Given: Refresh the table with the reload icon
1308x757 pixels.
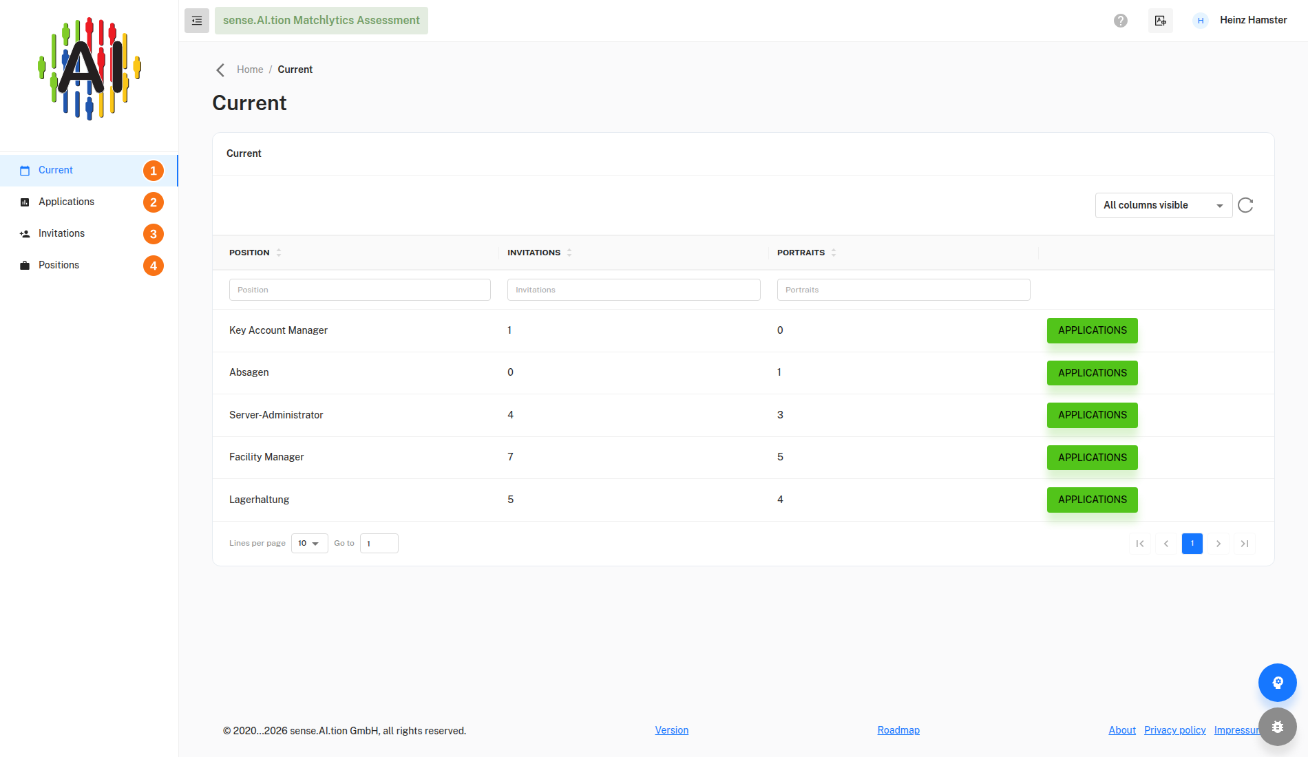Looking at the screenshot, I should pyautogui.click(x=1245, y=205).
